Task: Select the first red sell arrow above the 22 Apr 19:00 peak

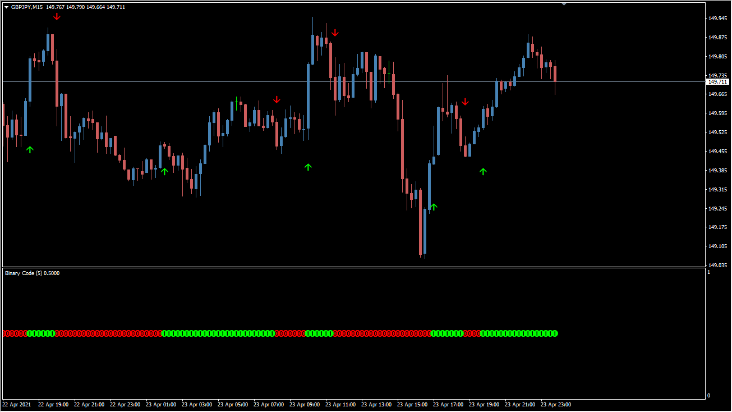Action: (x=57, y=16)
